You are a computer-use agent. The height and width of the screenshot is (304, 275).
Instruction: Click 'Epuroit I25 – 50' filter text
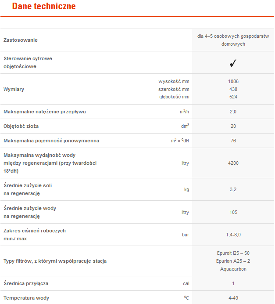[x=233, y=253]
